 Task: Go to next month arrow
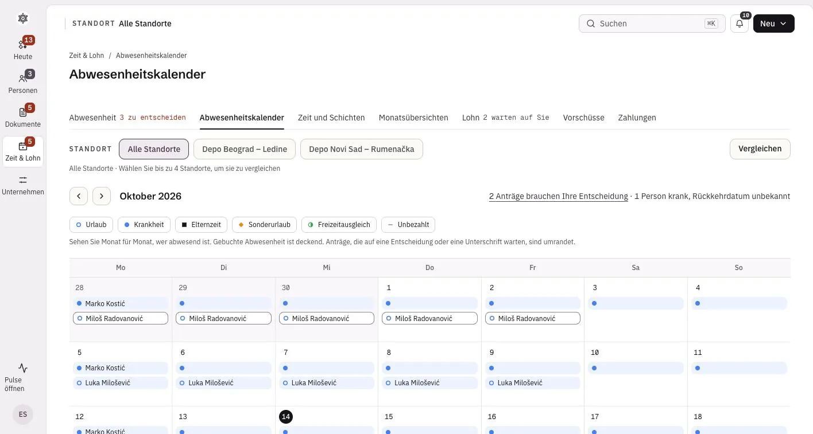click(x=102, y=196)
